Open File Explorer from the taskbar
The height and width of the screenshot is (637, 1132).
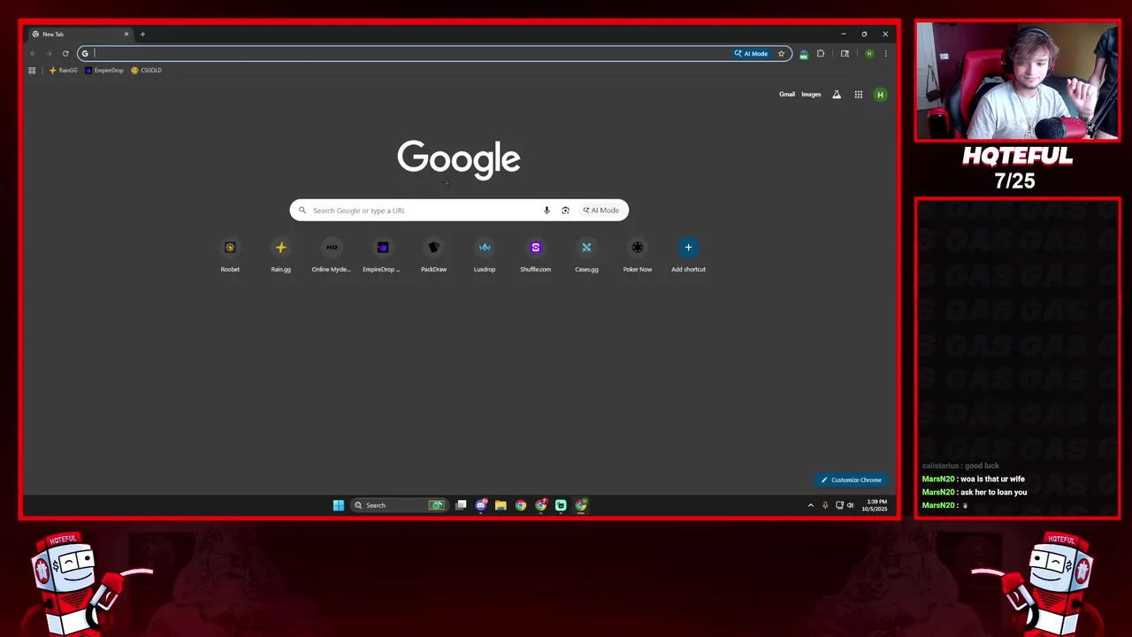tap(501, 505)
